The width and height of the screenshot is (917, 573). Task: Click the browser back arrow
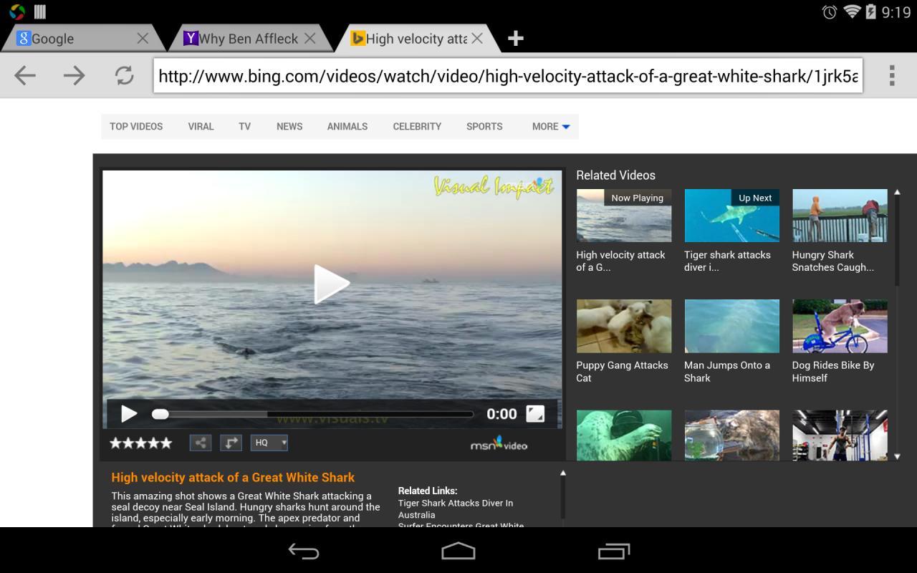click(x=25, y=75)
